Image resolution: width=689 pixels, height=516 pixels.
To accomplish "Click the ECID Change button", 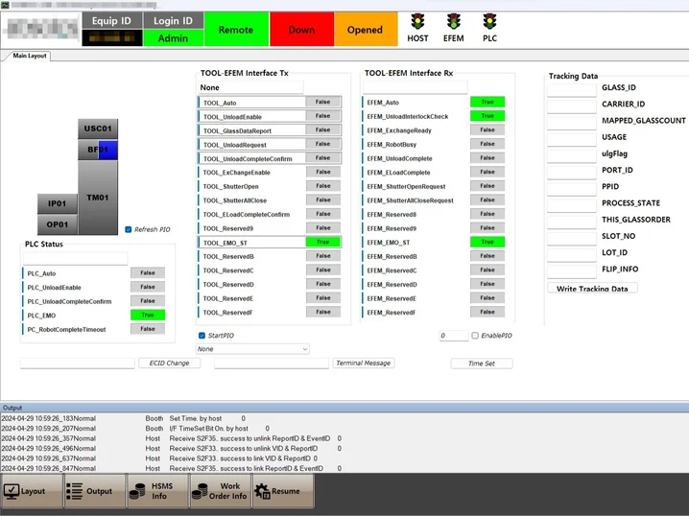I will pos(170,364).
